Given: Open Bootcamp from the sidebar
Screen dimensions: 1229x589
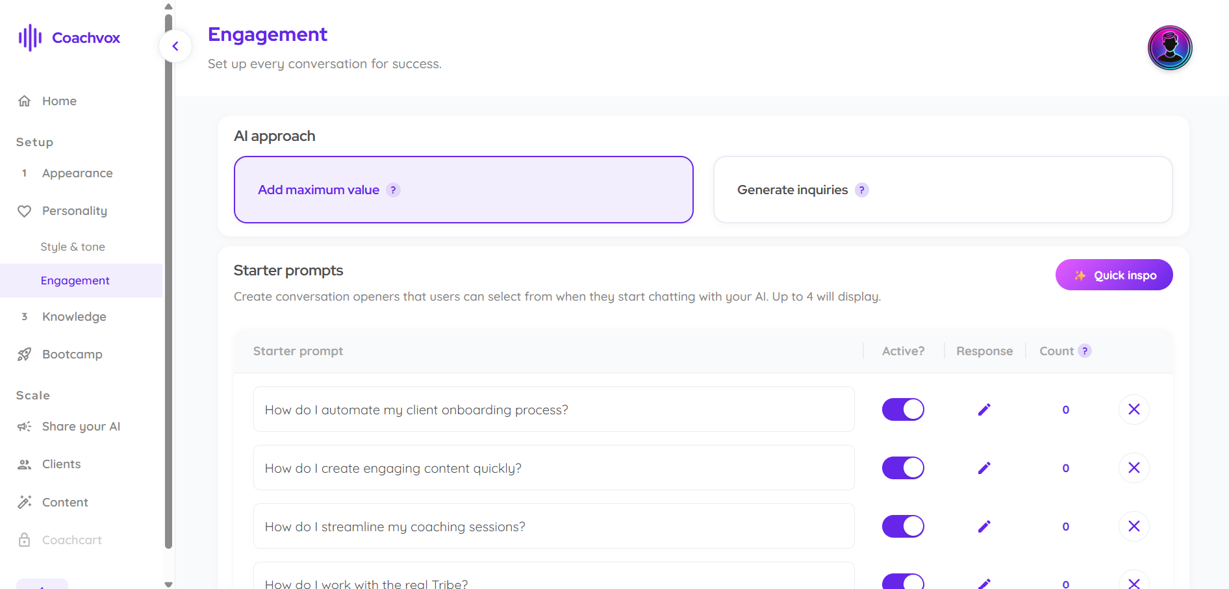Looking at the screenshot, I should [x=72, y=355].
